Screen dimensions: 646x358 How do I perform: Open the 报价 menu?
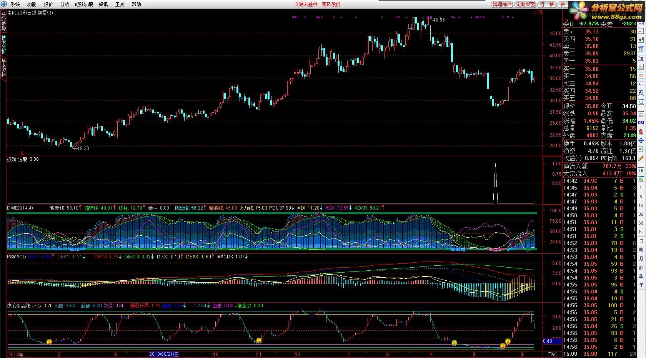point(48,4)
